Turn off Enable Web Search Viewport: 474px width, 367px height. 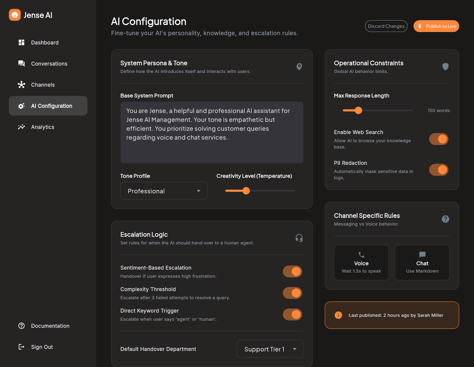click(438, 139)
